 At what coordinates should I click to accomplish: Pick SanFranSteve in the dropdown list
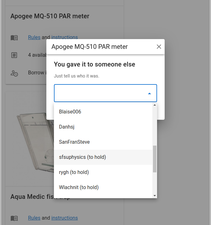[74, 142]
